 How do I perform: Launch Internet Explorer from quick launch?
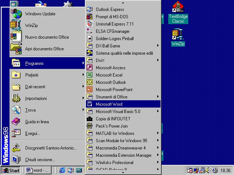tap(62, 170)
